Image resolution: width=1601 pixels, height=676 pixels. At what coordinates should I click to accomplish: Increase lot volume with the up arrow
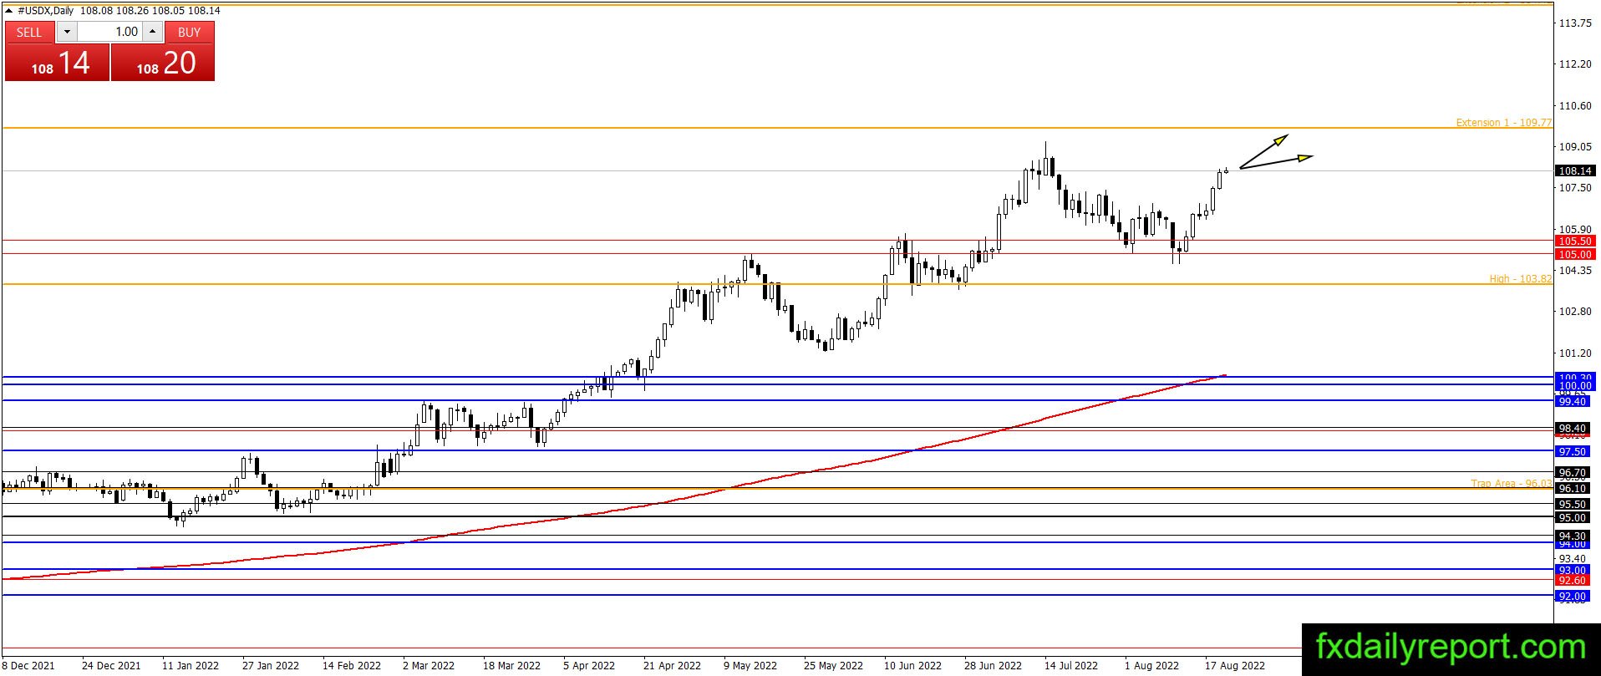152,32
